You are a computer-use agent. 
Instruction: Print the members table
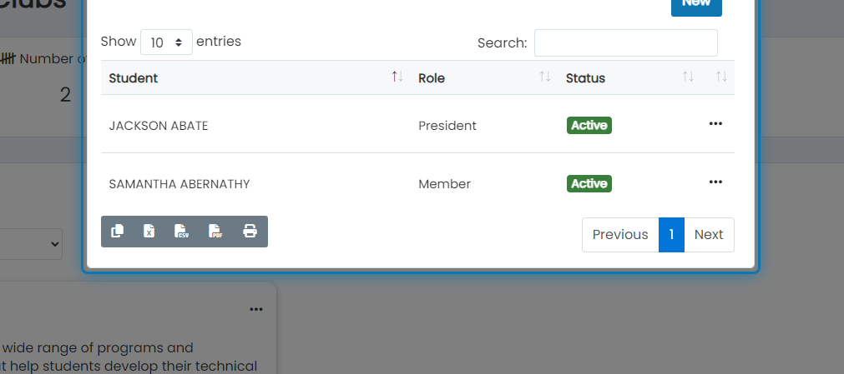click(x=250, y=231)
